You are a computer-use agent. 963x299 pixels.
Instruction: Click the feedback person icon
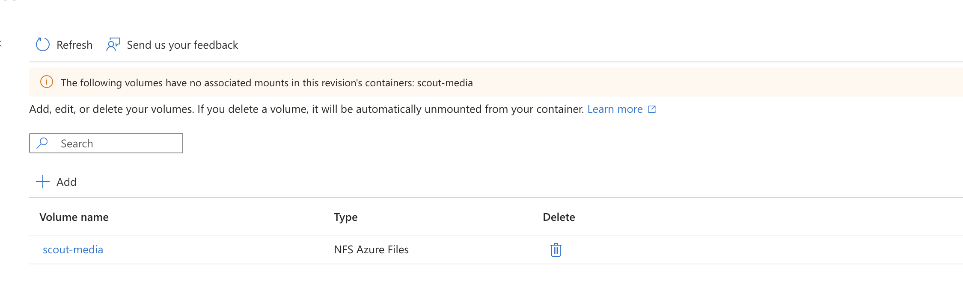pyautogui.click(x=113, y=44)
